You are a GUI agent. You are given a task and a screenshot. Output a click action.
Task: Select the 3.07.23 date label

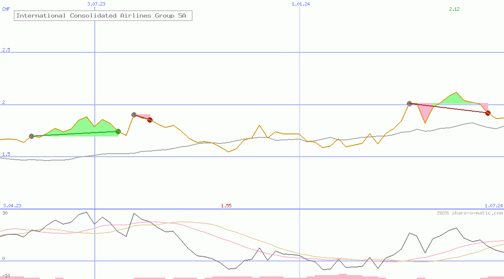click(96, 4)
